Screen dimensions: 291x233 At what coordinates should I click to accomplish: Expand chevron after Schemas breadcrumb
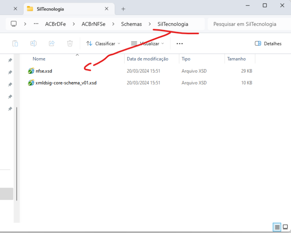click(x=150, y=24)
